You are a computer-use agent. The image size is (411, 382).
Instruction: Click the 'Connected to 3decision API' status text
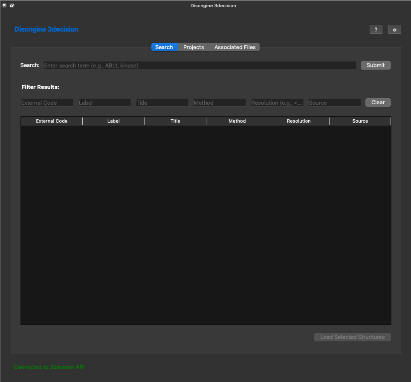tap(49, 367)
